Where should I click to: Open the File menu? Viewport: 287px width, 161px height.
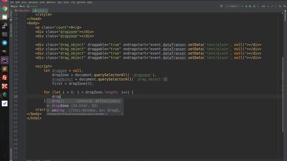click(12, 2)
